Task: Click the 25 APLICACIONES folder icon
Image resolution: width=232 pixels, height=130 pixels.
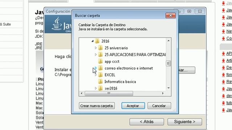Action: pyautogui.click(x=100, y=55)
